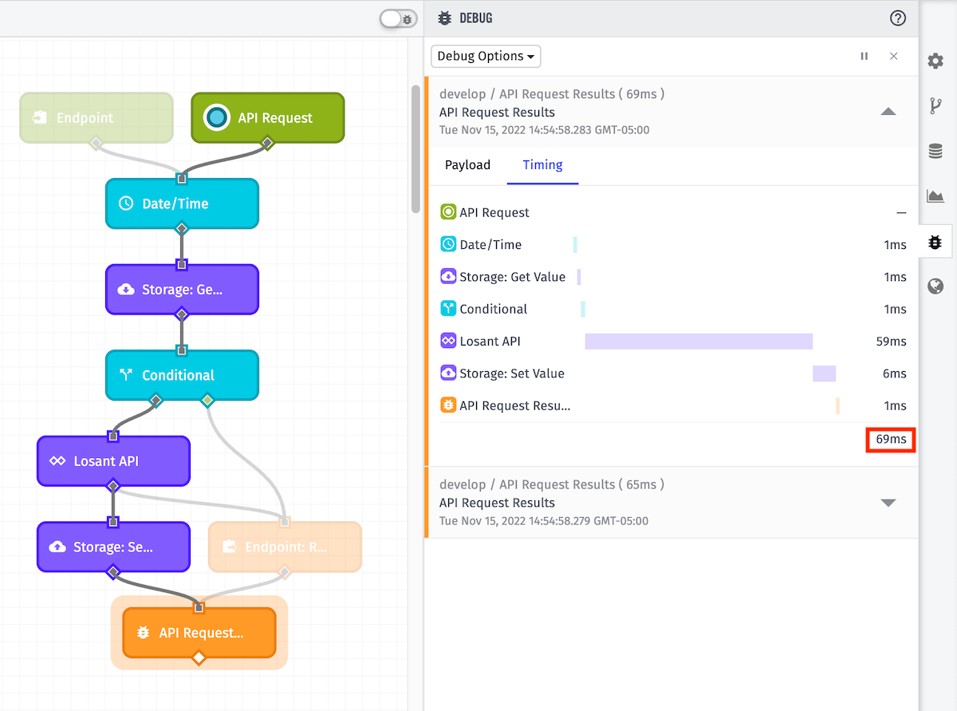Click the Losant API timing row icon
Viewport: 957px width, 711px height.
(x=448, y=341)
